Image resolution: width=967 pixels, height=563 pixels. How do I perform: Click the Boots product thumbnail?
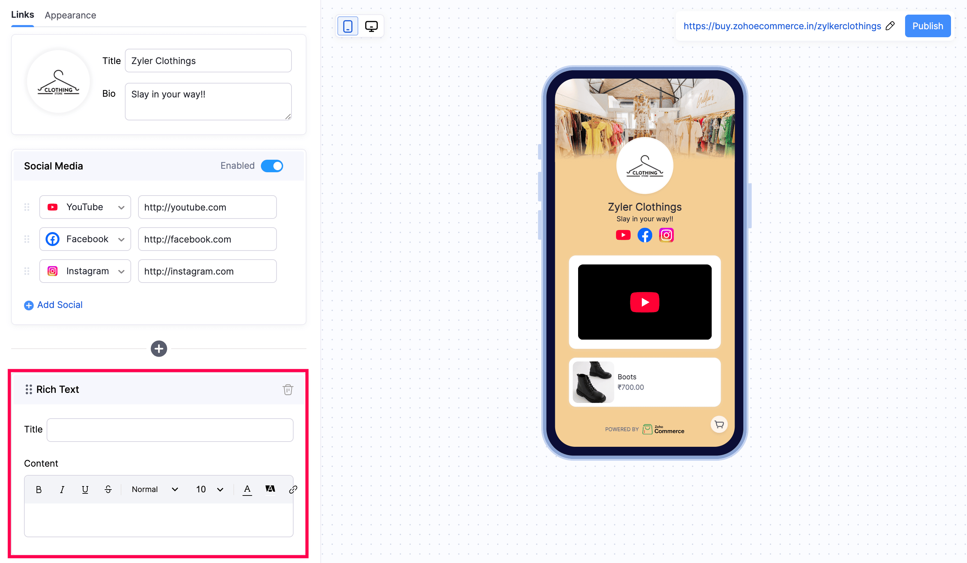tap(593, 382)
